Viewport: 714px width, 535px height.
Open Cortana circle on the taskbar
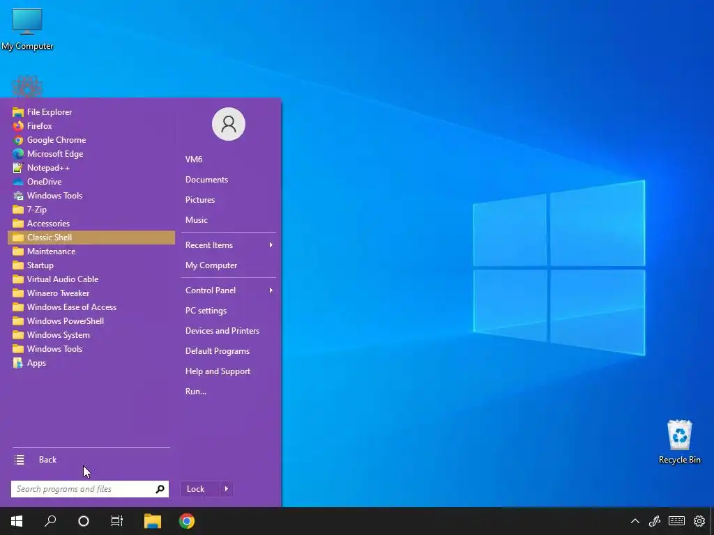[84, 521]
